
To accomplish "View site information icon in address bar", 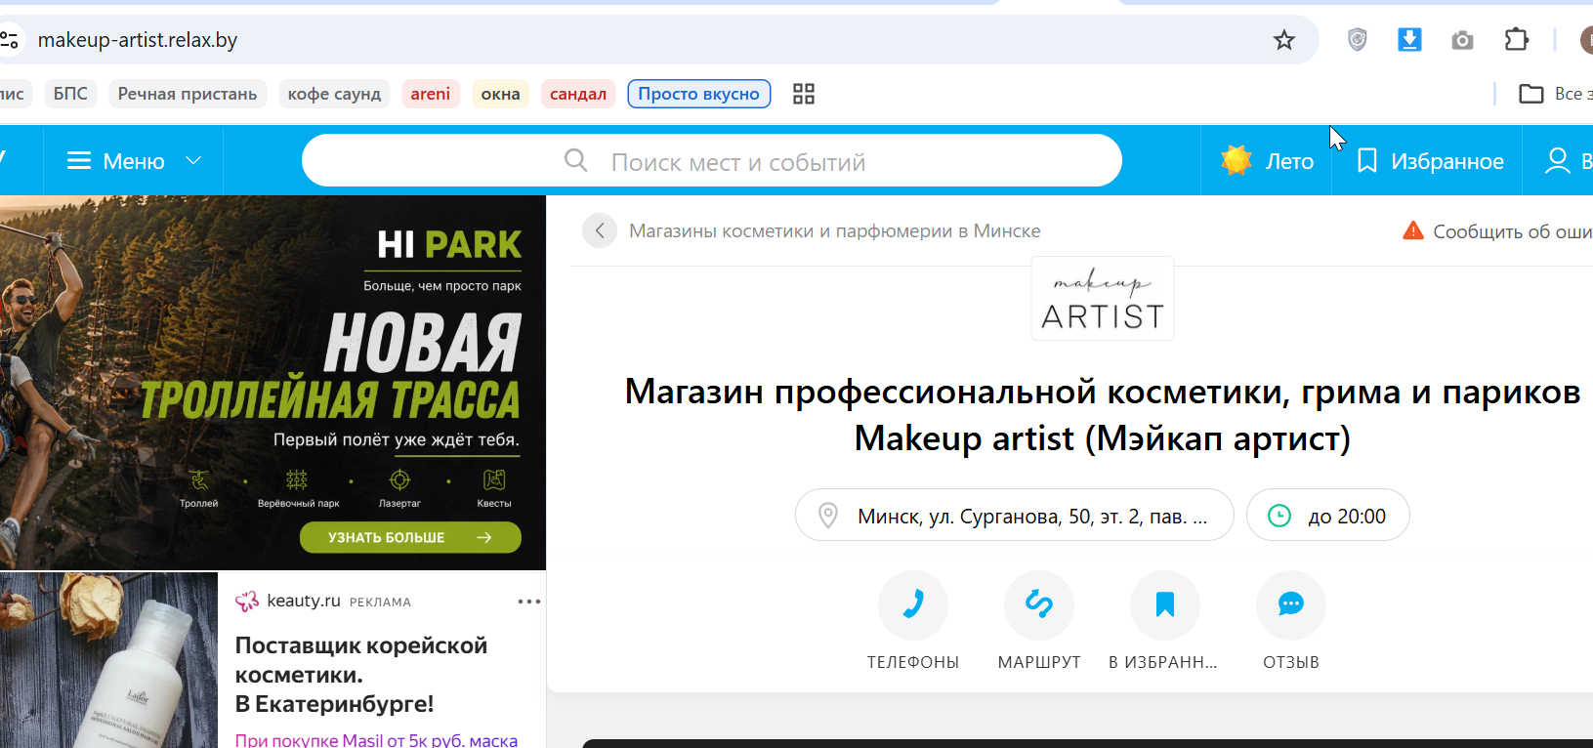I will tap(9, 40).
